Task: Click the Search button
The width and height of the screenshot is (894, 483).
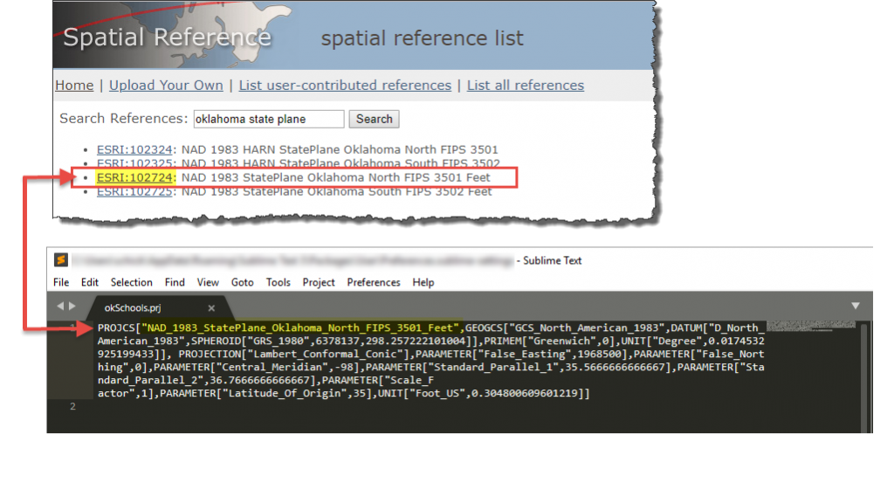Action: (x=374, y=119)
